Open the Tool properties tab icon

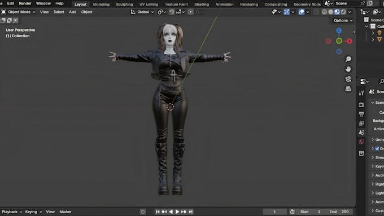[x=361, y=93]
